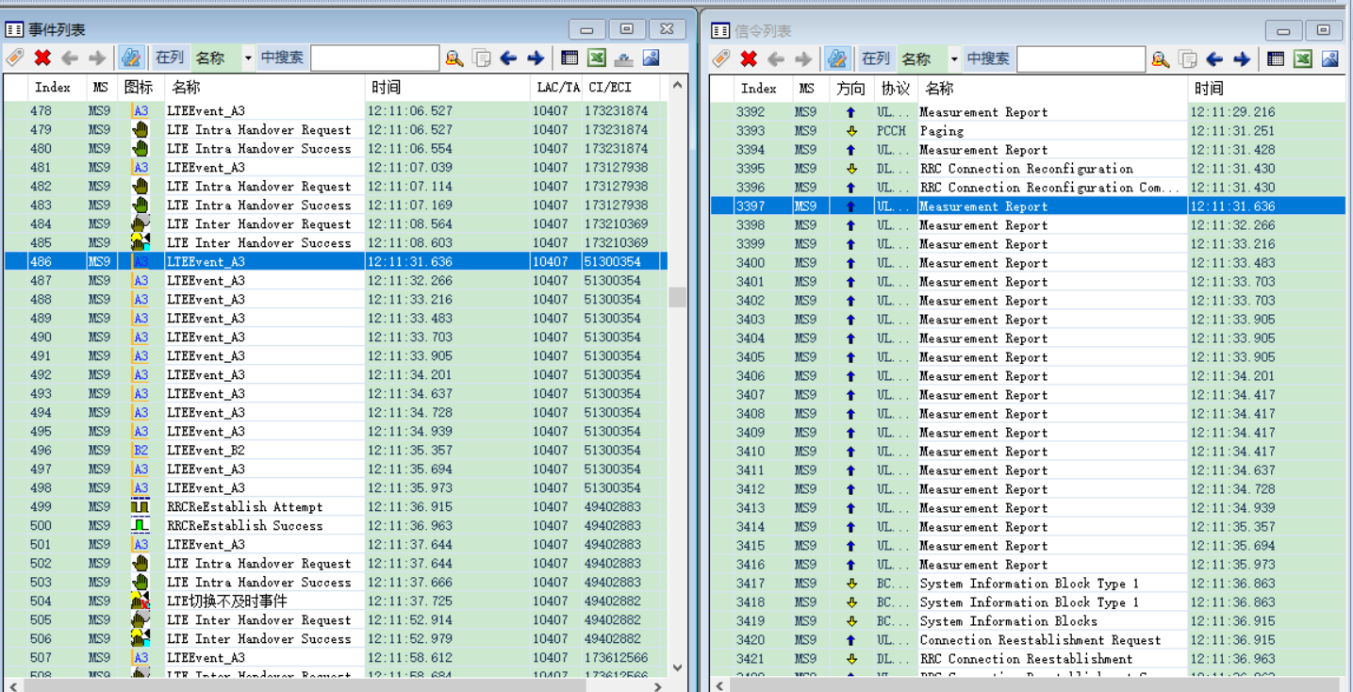This screenshot has width=1353, height=692.
Task: Open the column grid icon in 信令列表 toolbar
Action: [1276, 58]
